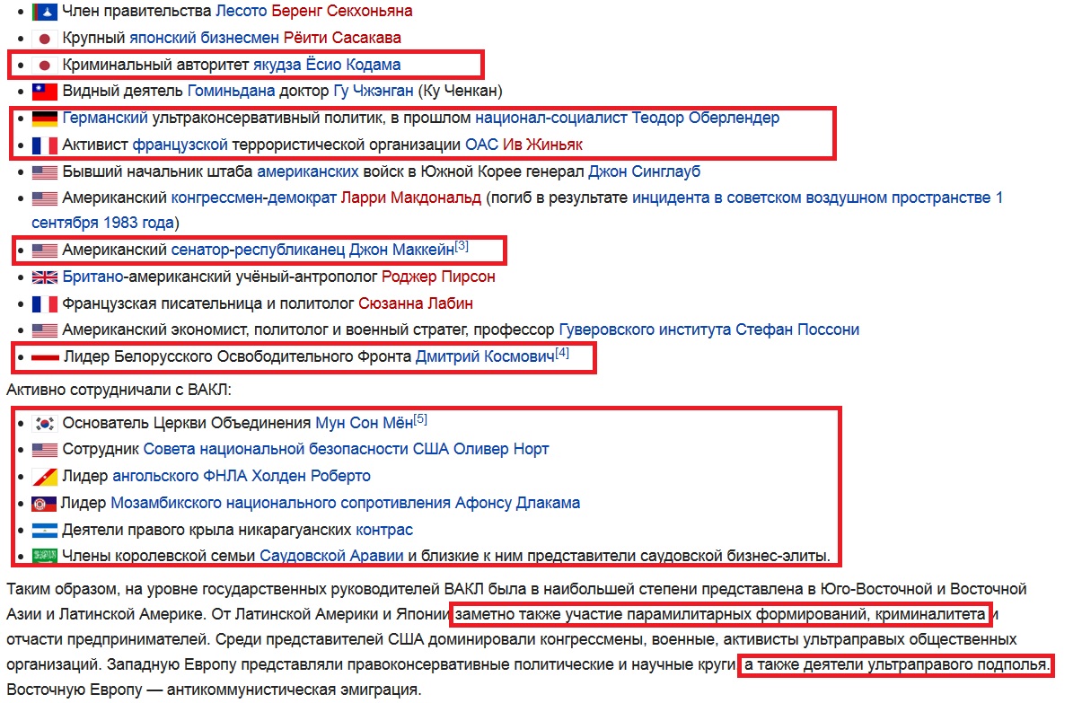Follow the американских link
This screenshot has width=1082, height=703.
coord(308,171)
